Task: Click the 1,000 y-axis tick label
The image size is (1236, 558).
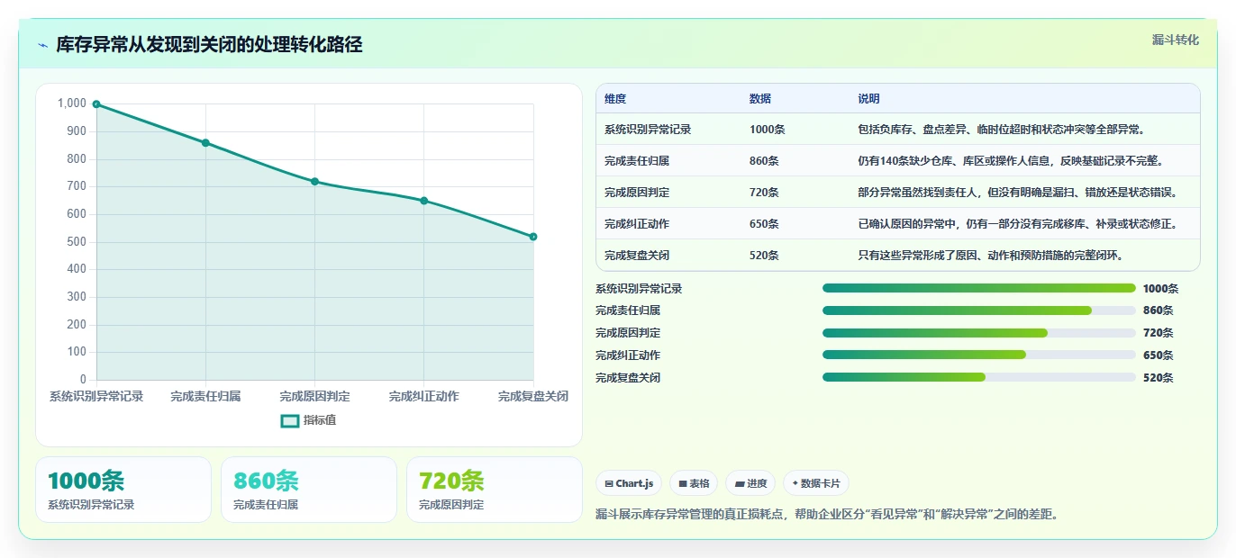Action: coord(72,103)
